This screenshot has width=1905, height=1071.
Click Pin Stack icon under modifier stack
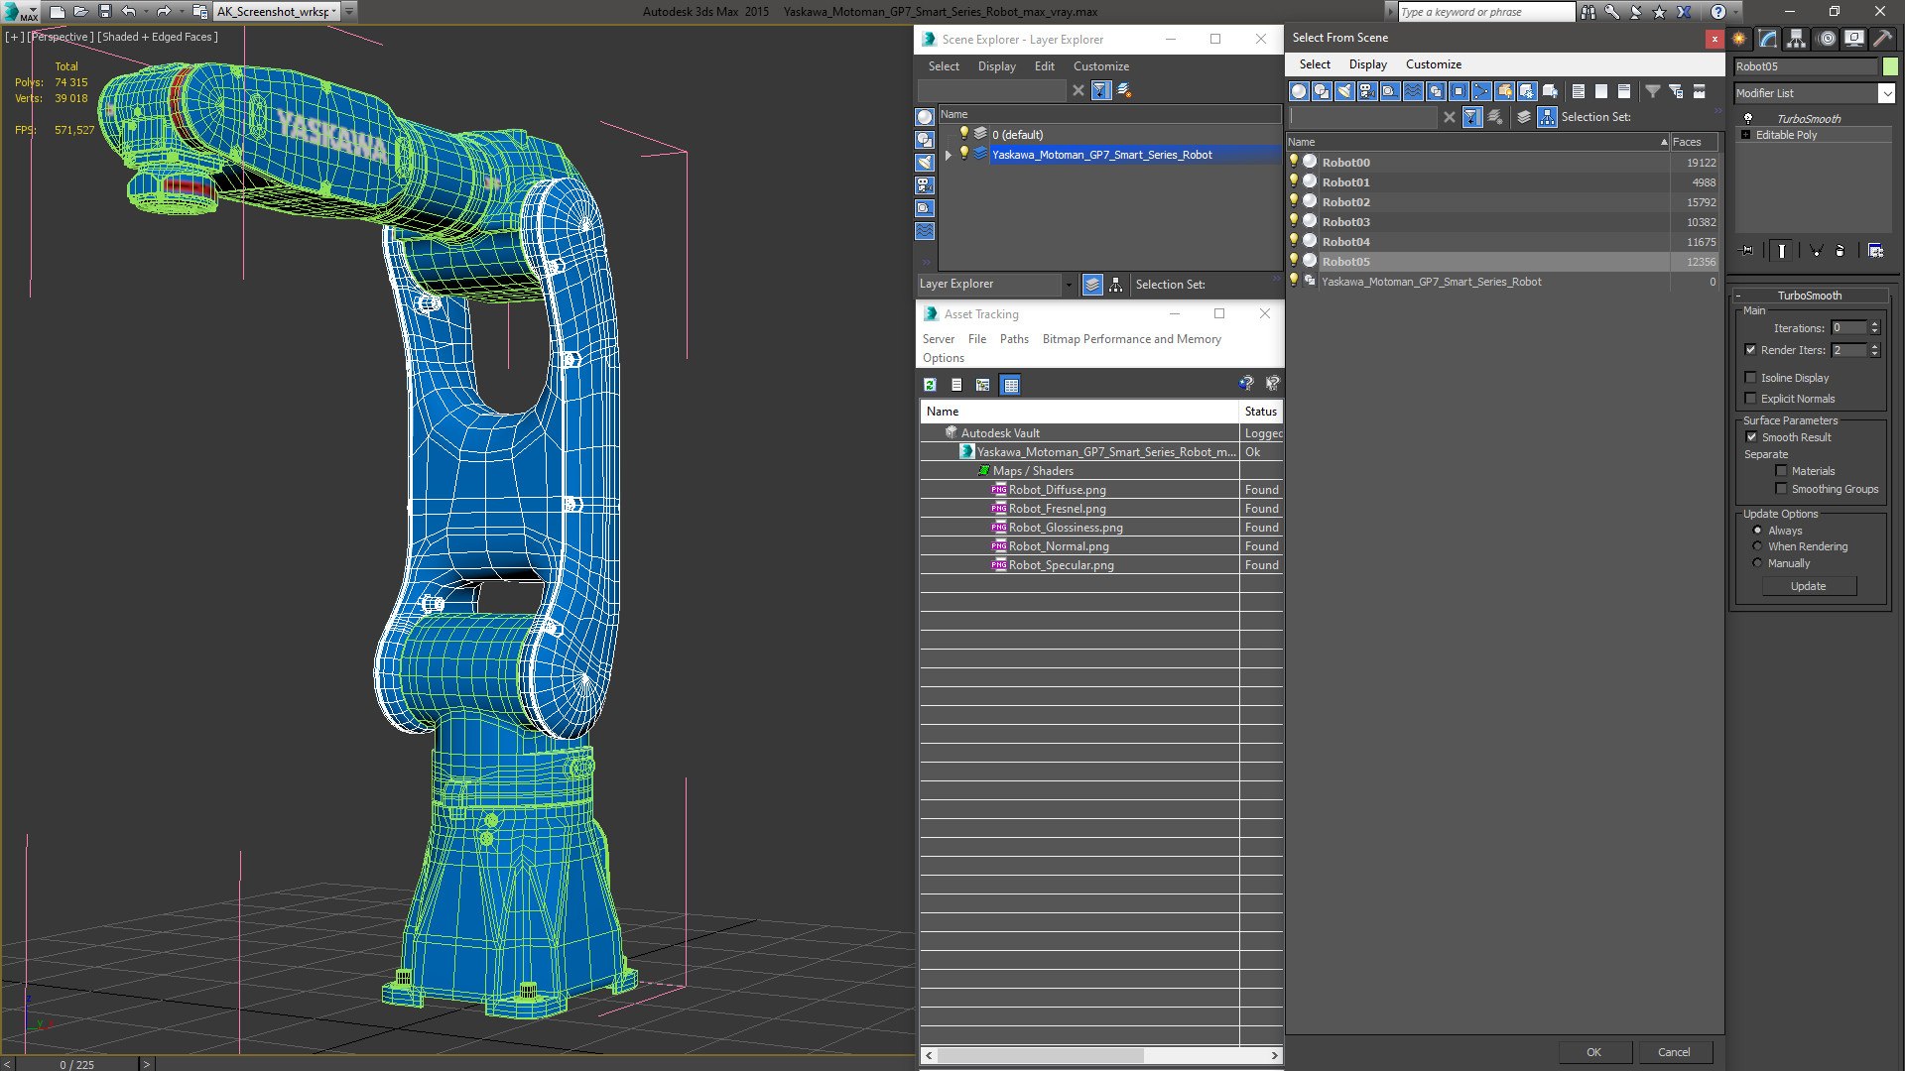coord(1747,251)
